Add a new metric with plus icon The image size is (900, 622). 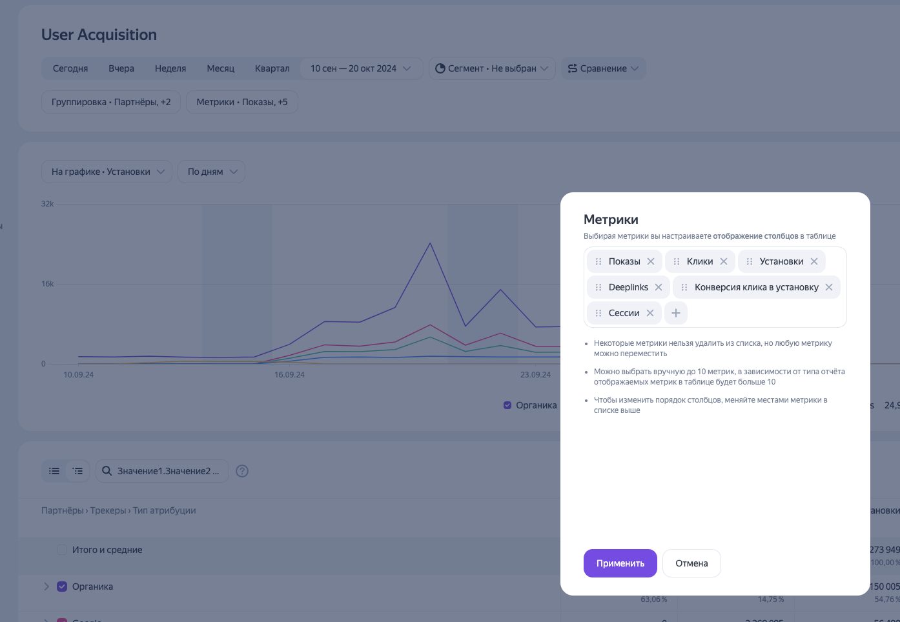[x=676, y=313]
